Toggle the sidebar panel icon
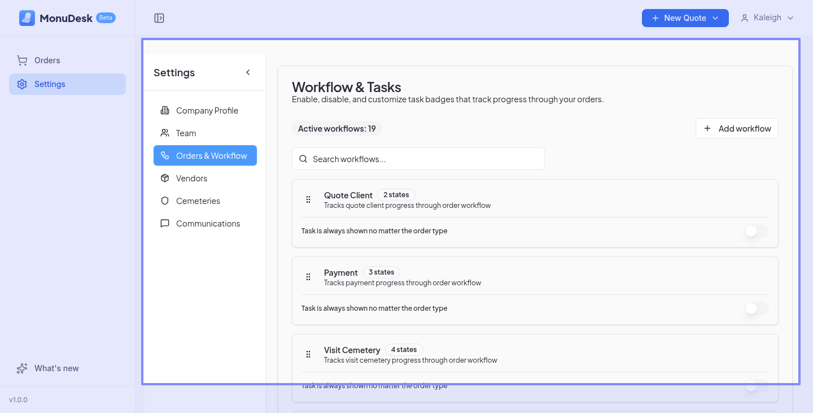 coord(159,18)
